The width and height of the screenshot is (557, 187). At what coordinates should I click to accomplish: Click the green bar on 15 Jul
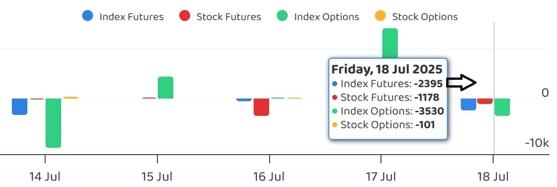tap(166, 88)
